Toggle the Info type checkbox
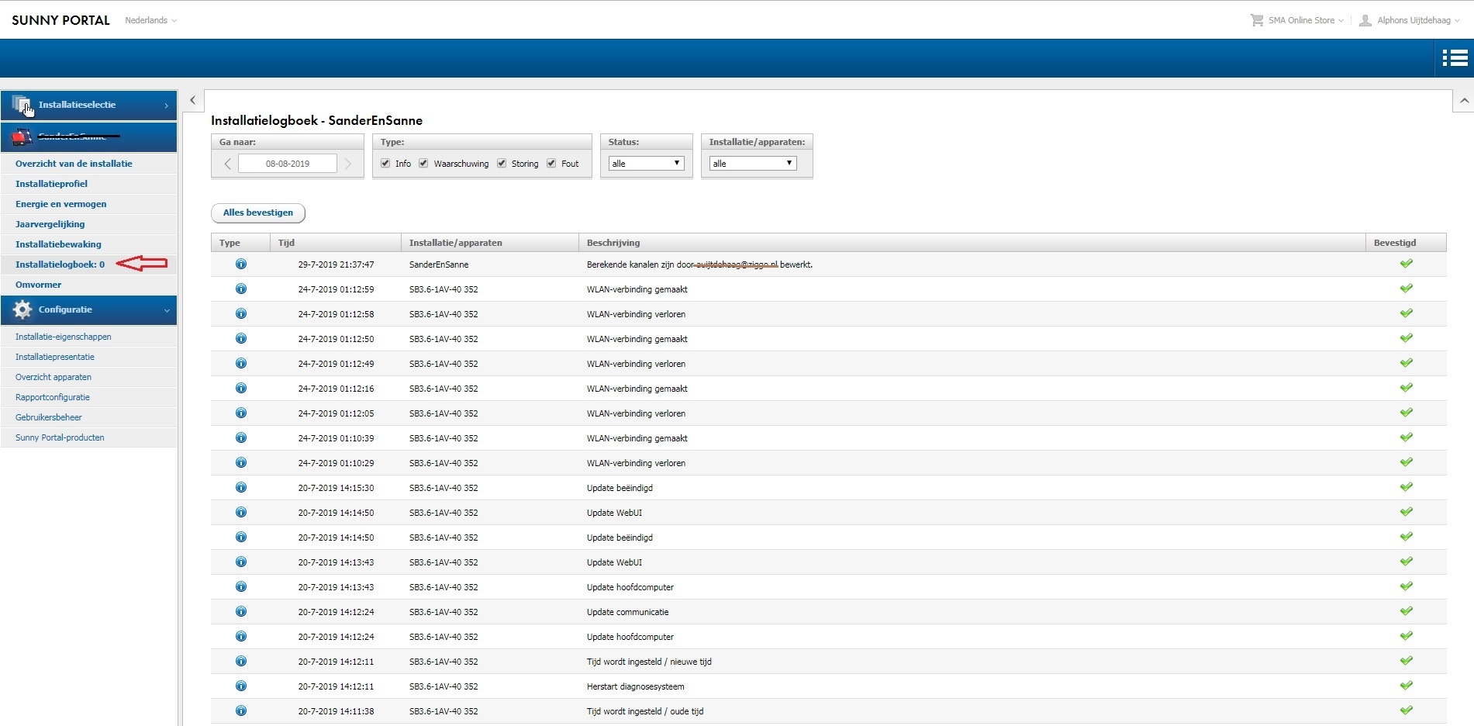Viewport: 1474px width, 726px height. coord(385,164)
